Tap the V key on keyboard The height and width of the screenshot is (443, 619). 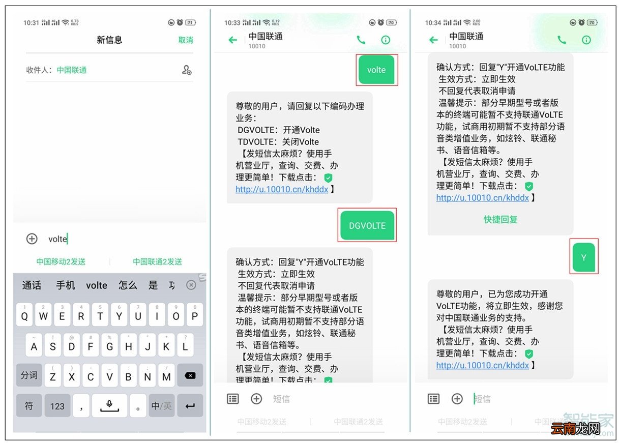pyautogui.click(x=109, y=375)
